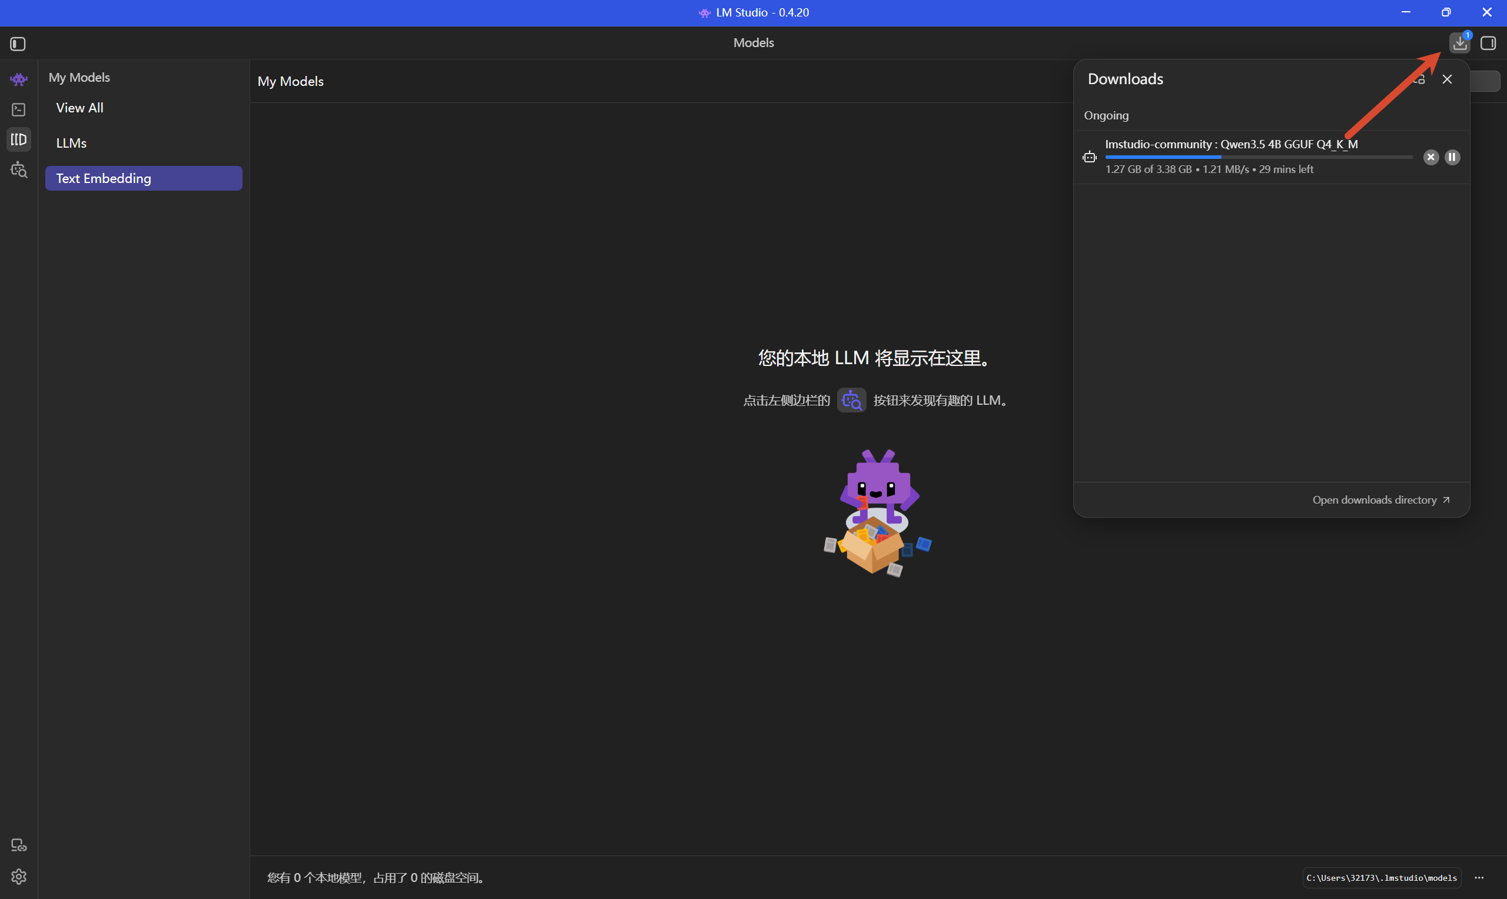Restore down the LM Studio window
This screenshot has width=1507, height=899.
pyautogui.click(x=1446, y=12)
